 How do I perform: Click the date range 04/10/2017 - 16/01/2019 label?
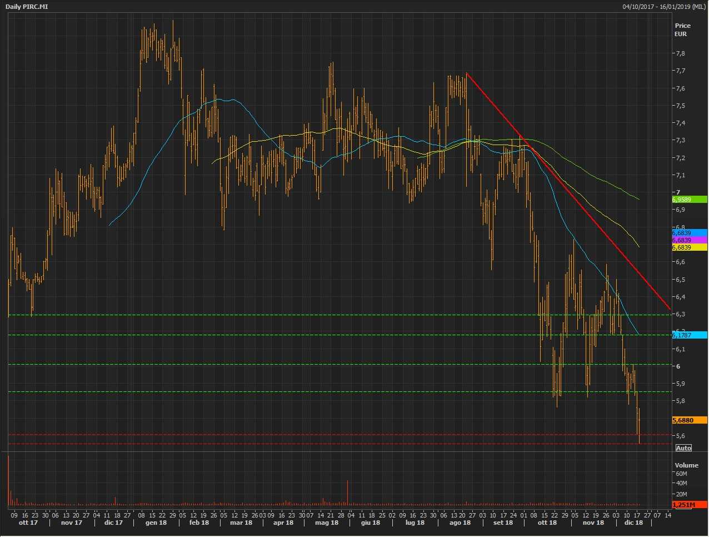click(663, 7)
